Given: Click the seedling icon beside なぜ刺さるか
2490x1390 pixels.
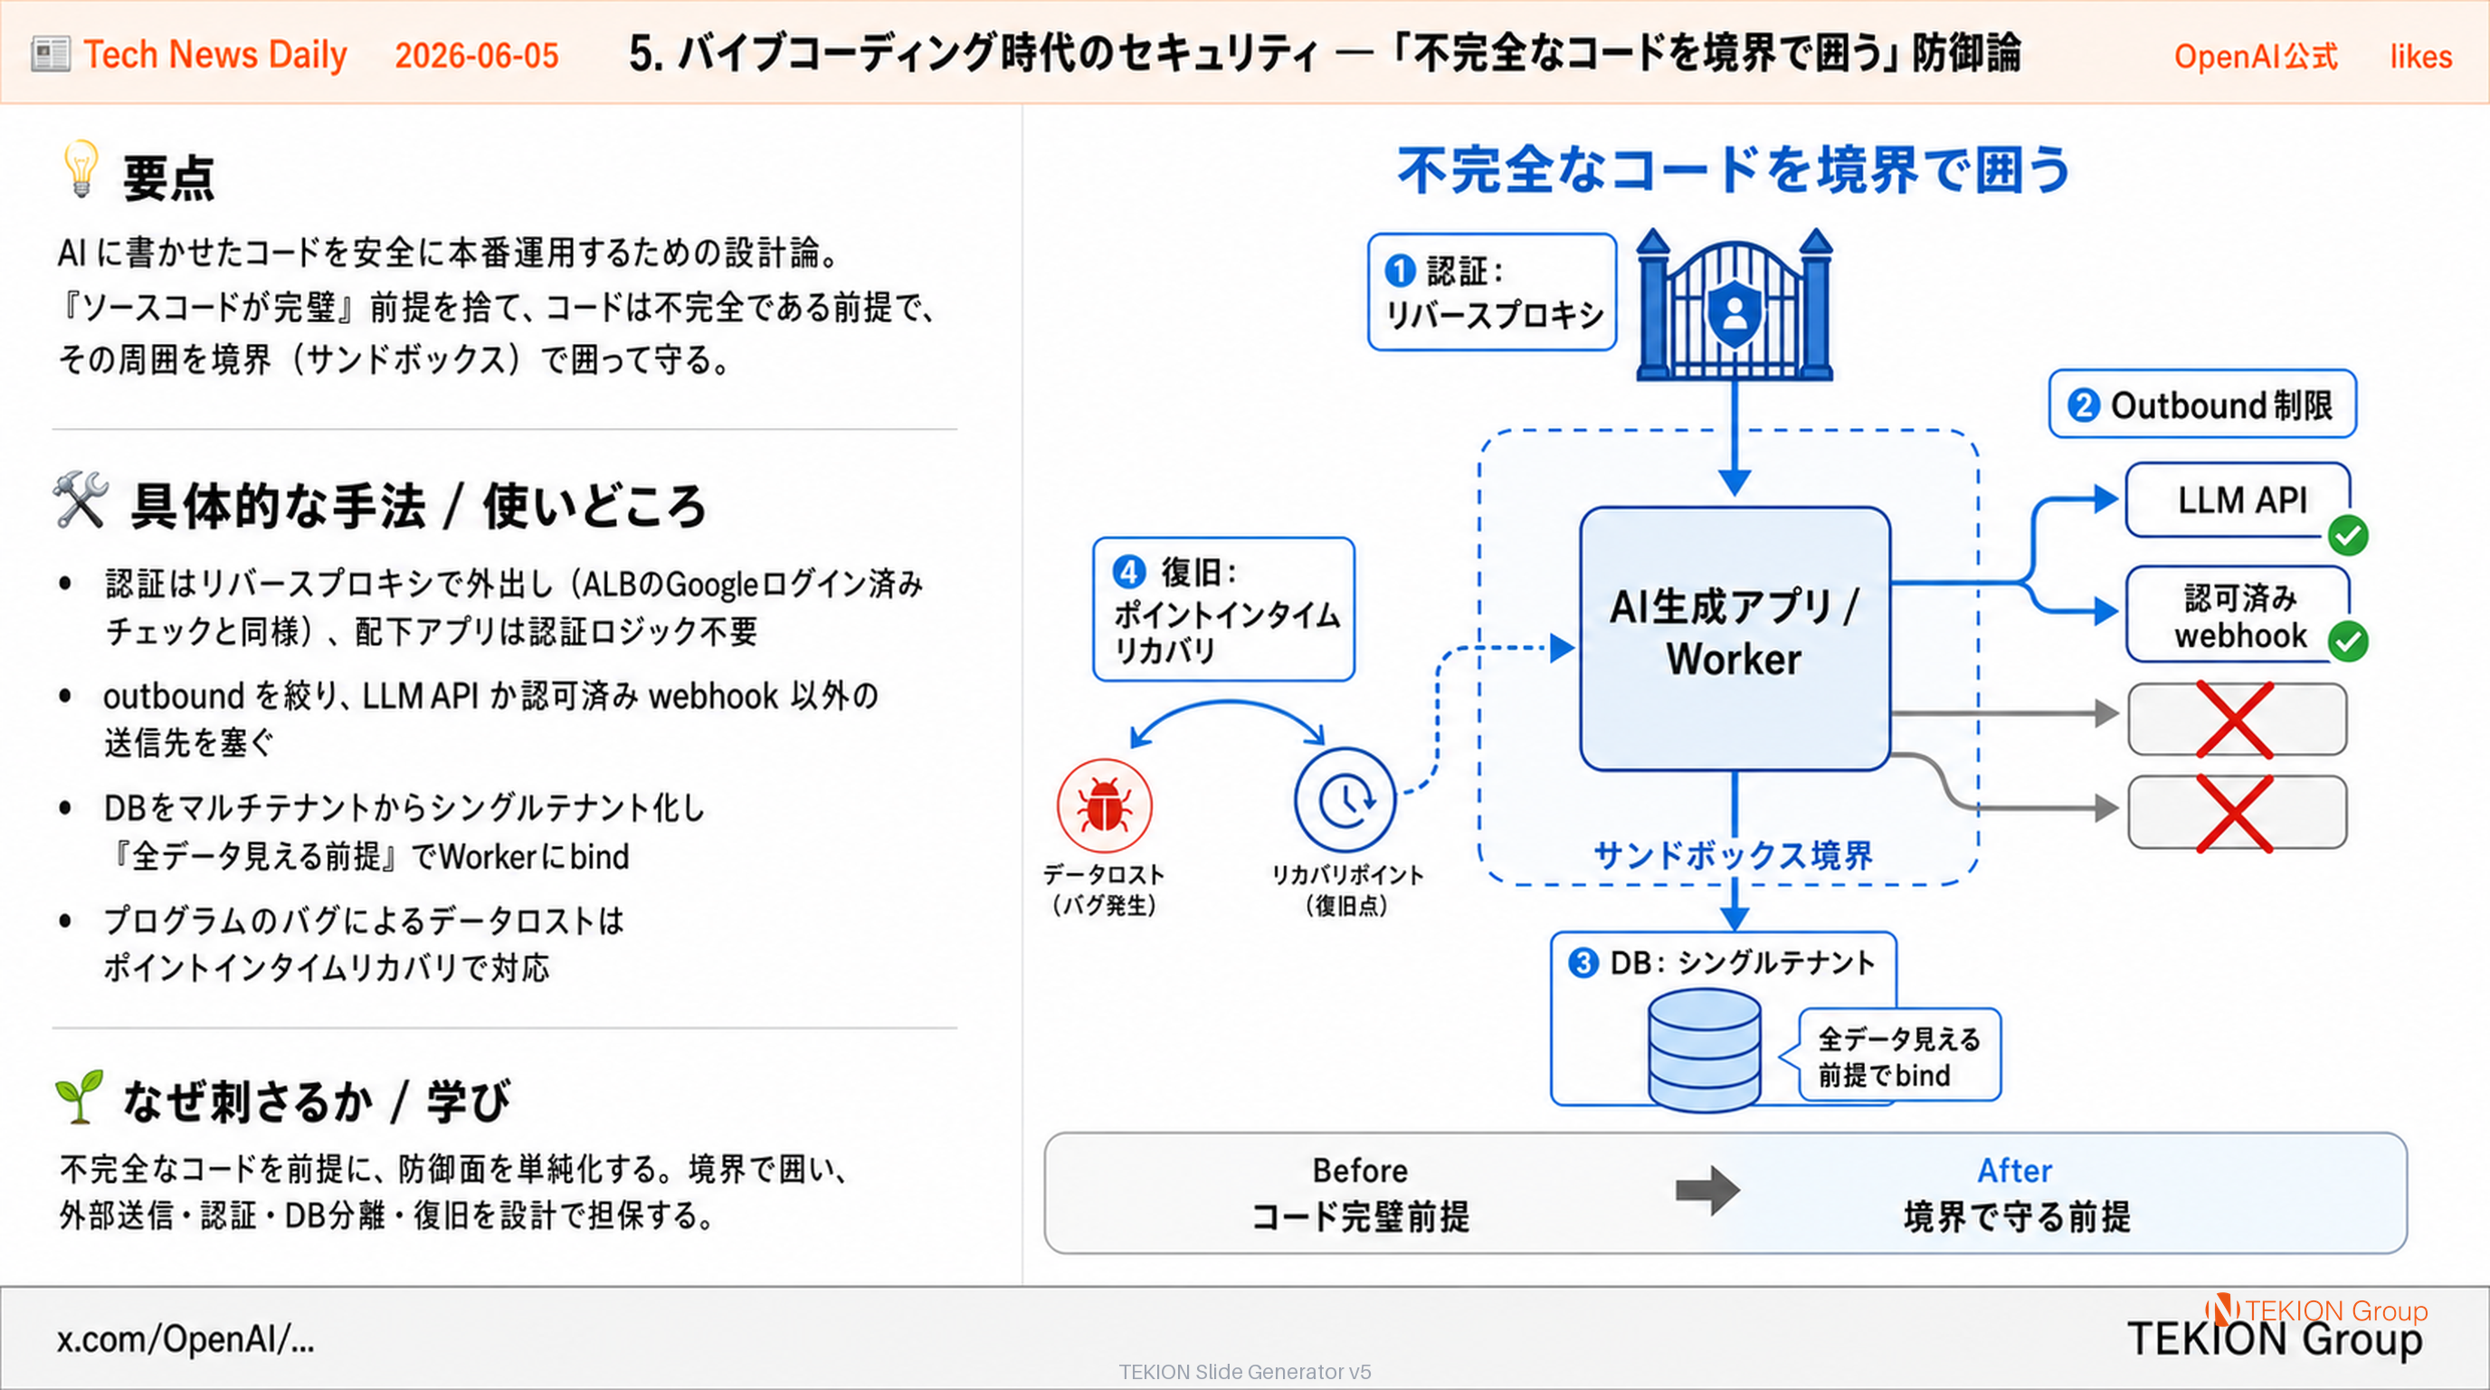Looking at the screenshot, I should [x=80, y=1096].
